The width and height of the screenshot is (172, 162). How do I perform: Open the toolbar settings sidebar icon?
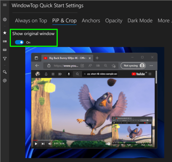click(5, 41)
